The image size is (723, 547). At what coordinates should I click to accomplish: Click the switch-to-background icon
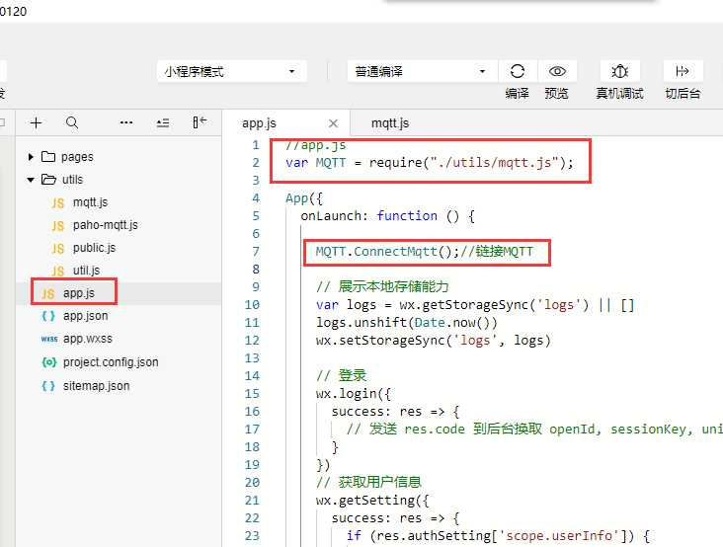click(x=683, y=71)
